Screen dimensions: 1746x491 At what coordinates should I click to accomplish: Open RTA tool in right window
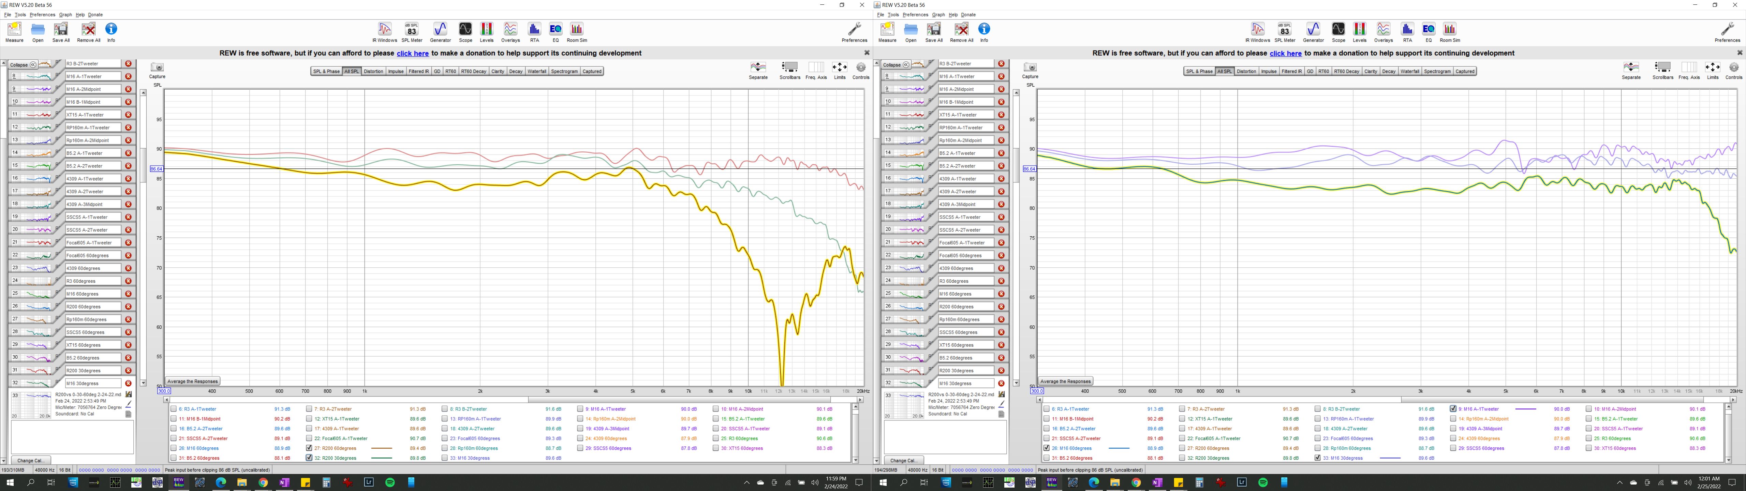point(1408,31)
